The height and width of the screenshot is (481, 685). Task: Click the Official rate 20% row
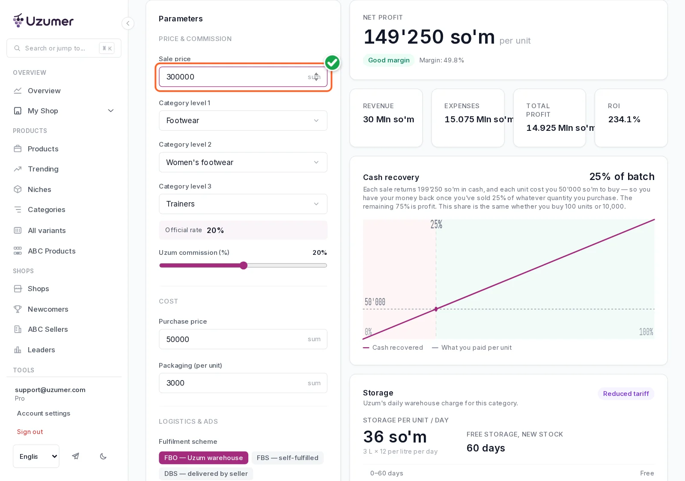click(243, 230)
